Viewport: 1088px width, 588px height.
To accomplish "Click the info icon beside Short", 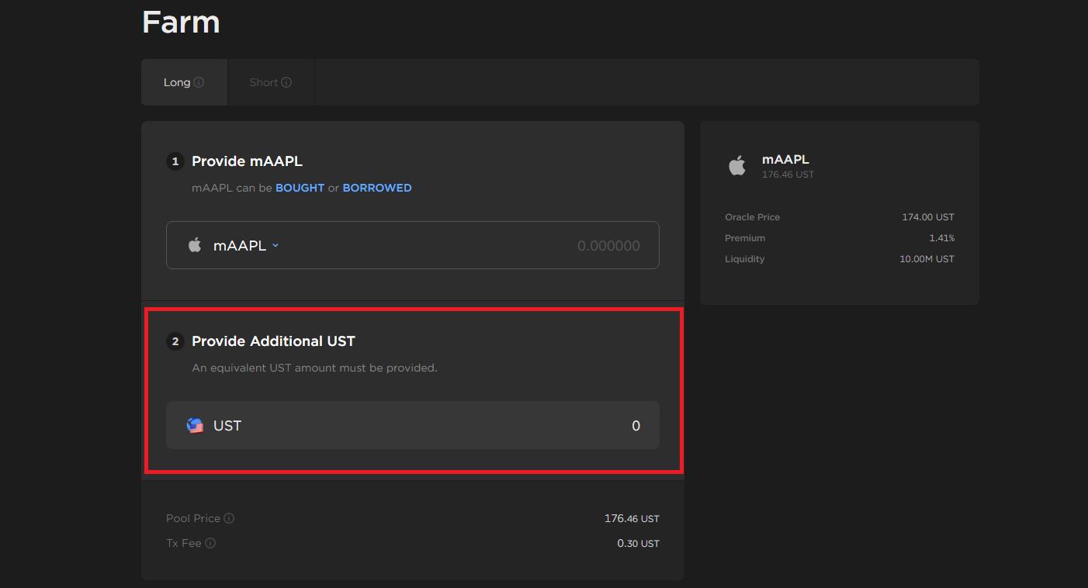I will pos(286,82).
